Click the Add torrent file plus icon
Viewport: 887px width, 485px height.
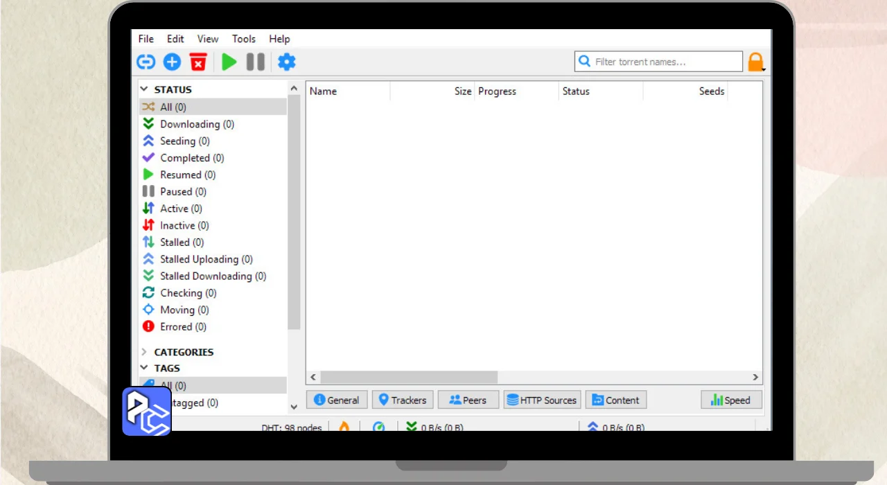click(172, 62)
